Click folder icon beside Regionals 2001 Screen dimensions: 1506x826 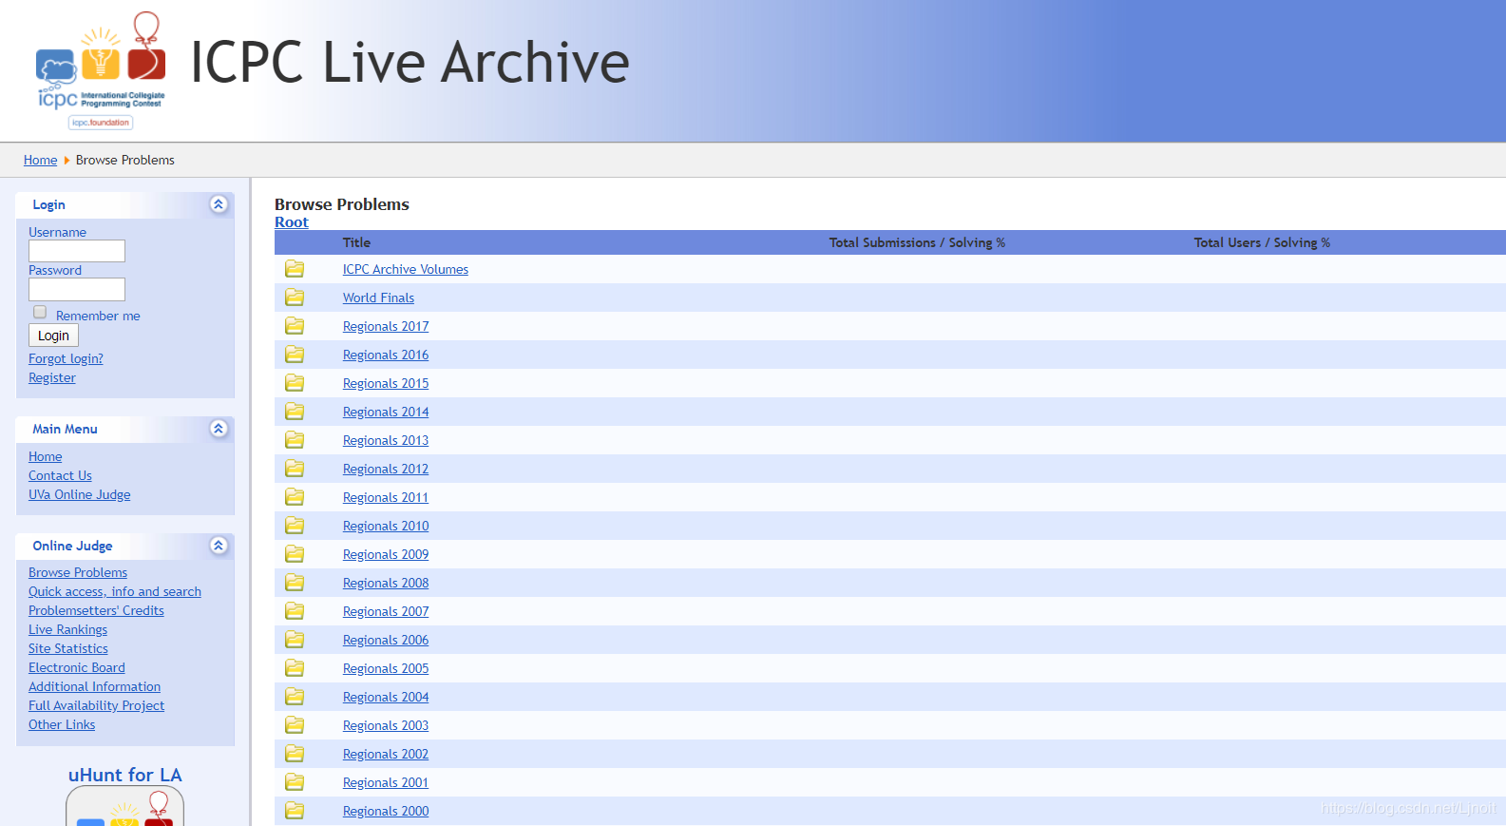(x=295, y=782)
